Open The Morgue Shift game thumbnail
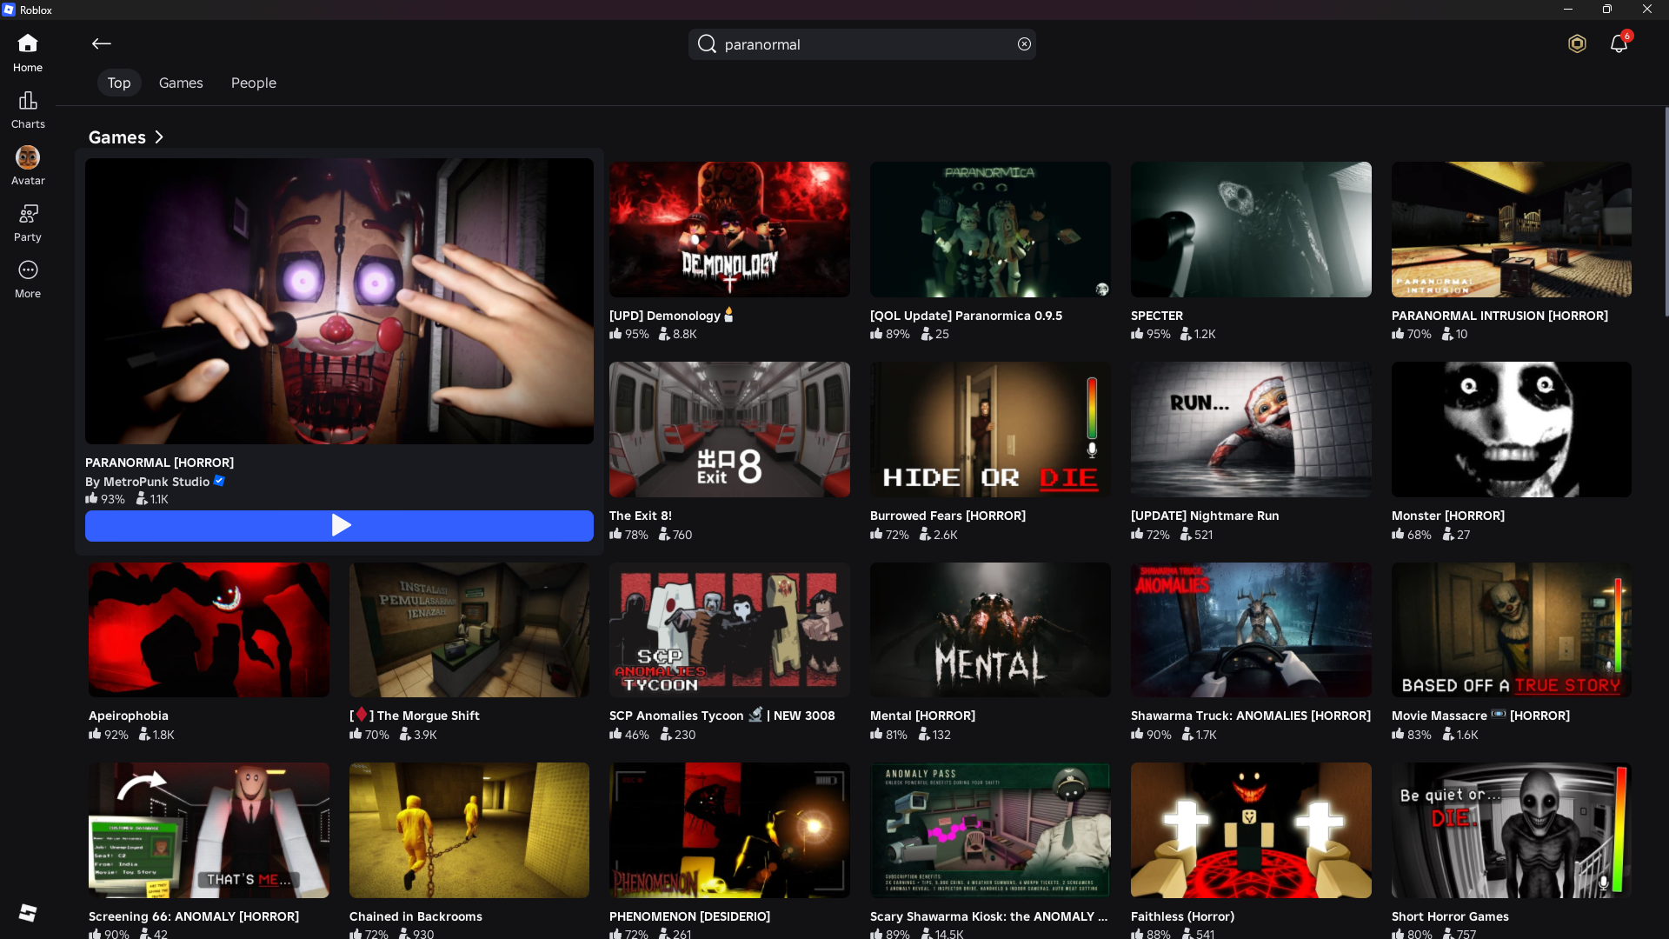The width and height of the screenshot is (1669, 939). pyautogui.click(x=469, y=629)
